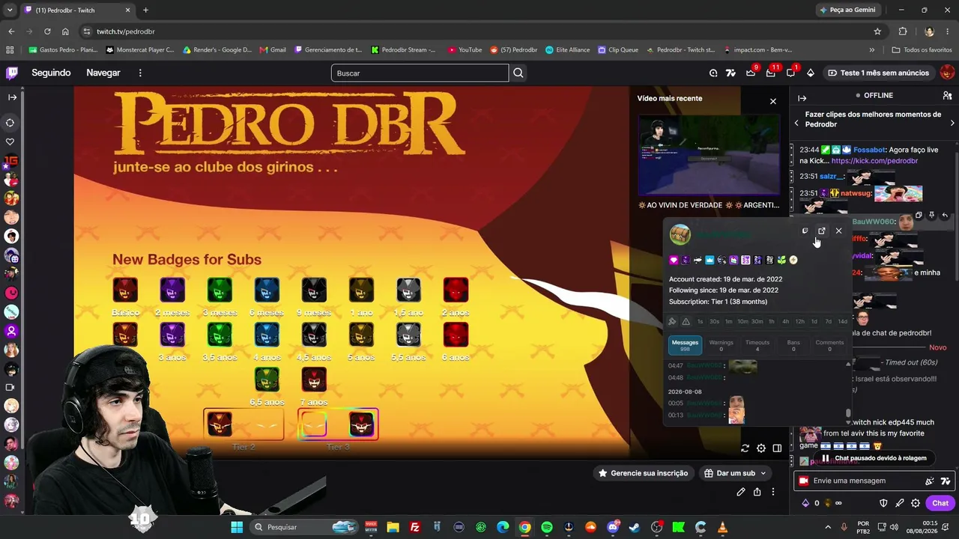Click the celebration icon in message box
This screenshot has width=959, height=539.
click(x=930, y=481)
